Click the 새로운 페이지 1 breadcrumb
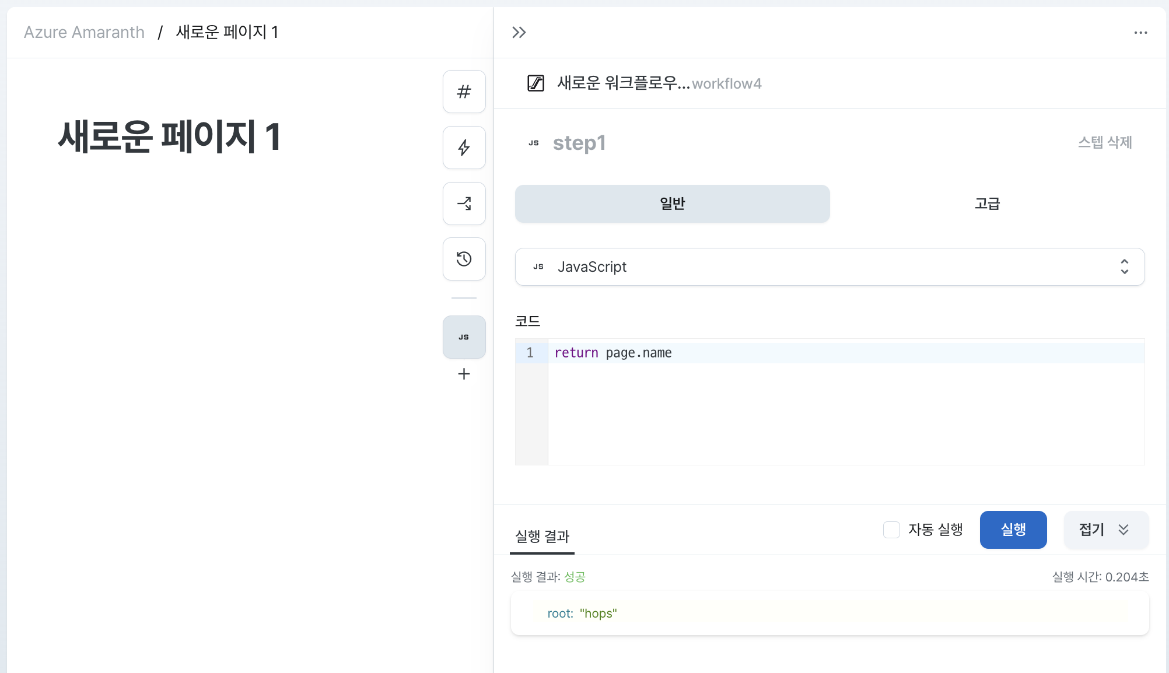Viewport: 1169px width, 673px height. tap(228, 32)
